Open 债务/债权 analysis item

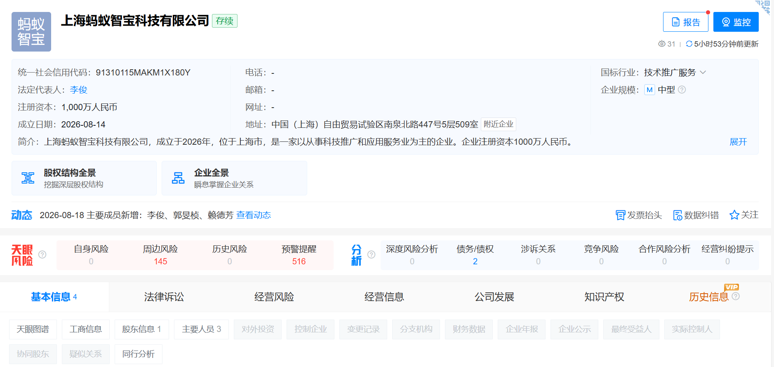click(x=475, y=255)
